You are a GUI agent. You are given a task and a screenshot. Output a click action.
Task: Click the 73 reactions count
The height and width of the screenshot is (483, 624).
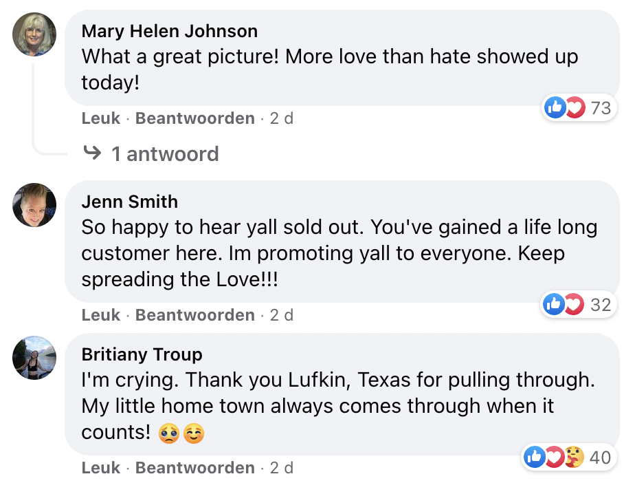point(600,107)
